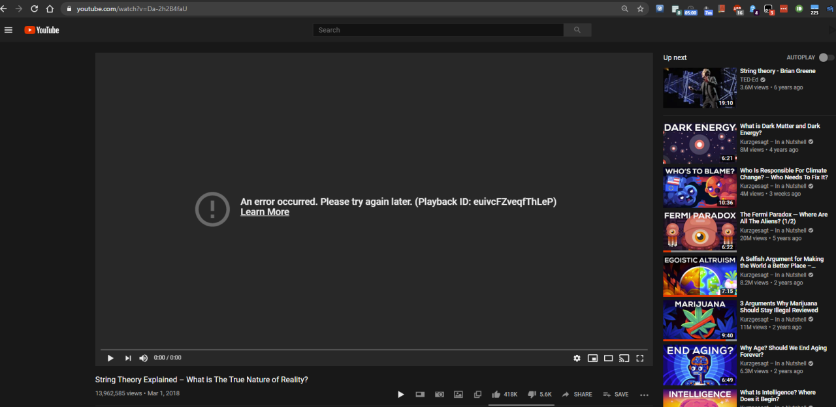Visit the TED-Ed channel name
This screenshot has height=407, width=836.
(749, 80)
